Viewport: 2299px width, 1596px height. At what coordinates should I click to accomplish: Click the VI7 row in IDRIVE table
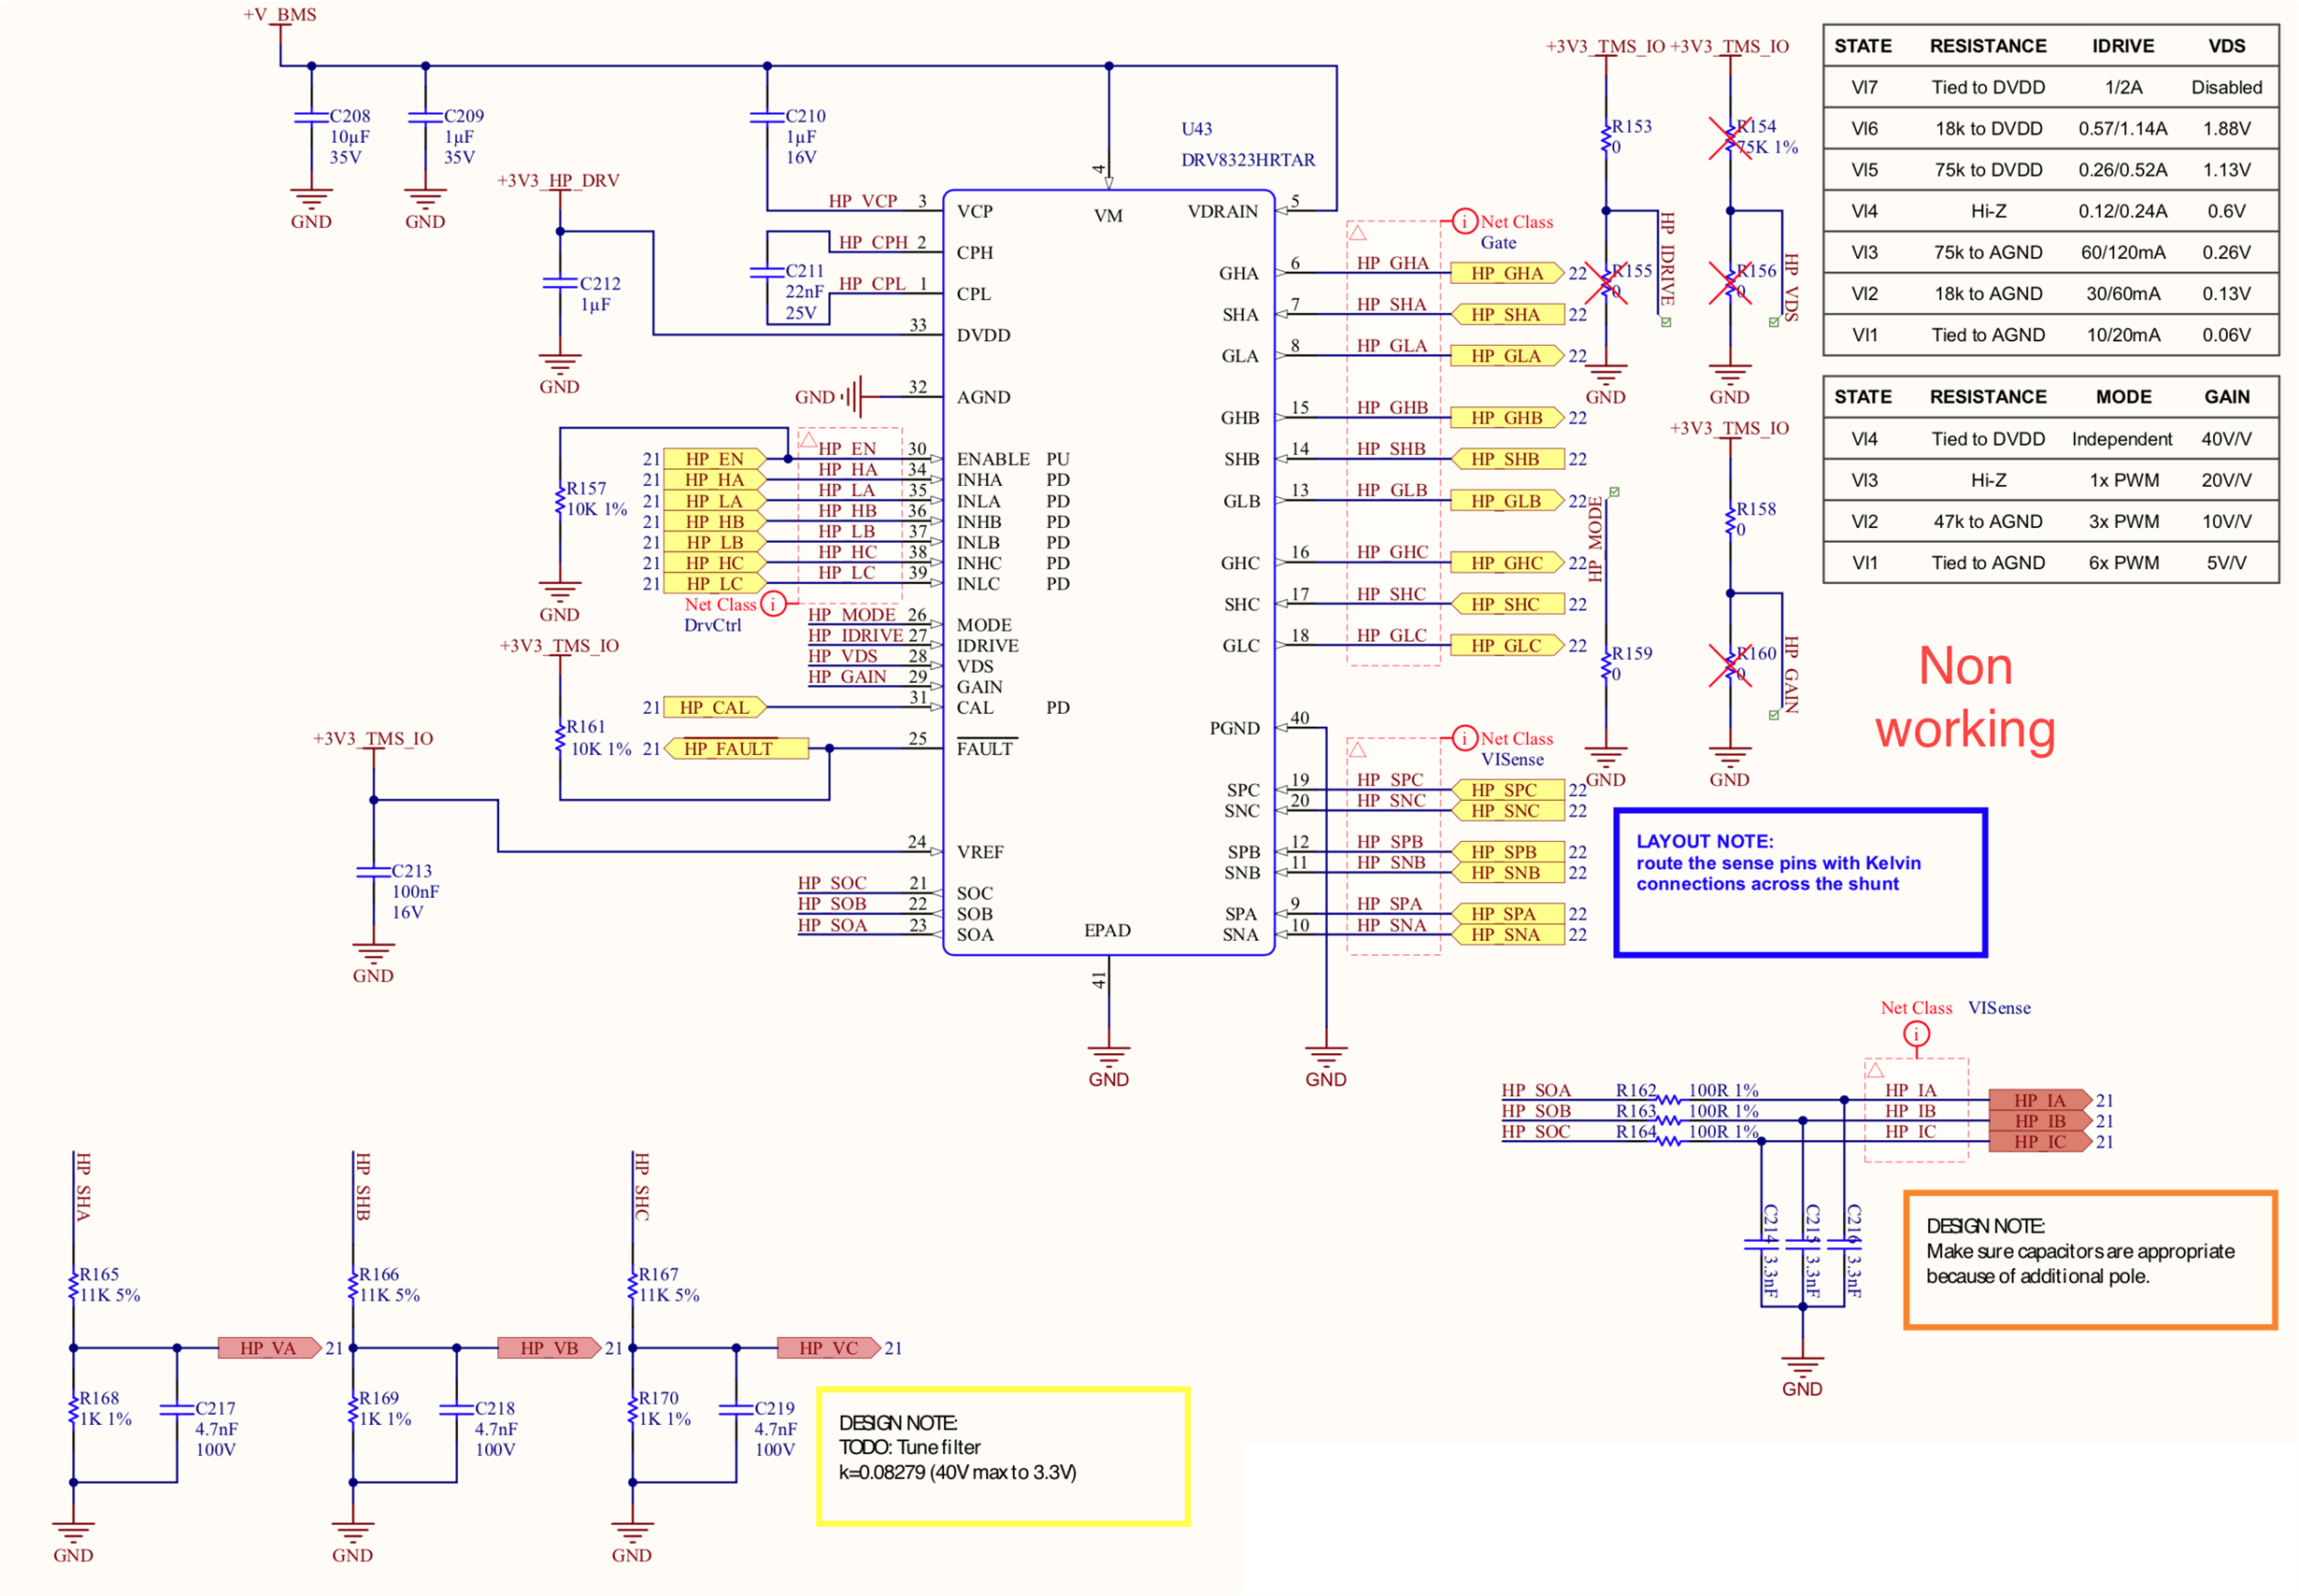tap(2050, 87)
